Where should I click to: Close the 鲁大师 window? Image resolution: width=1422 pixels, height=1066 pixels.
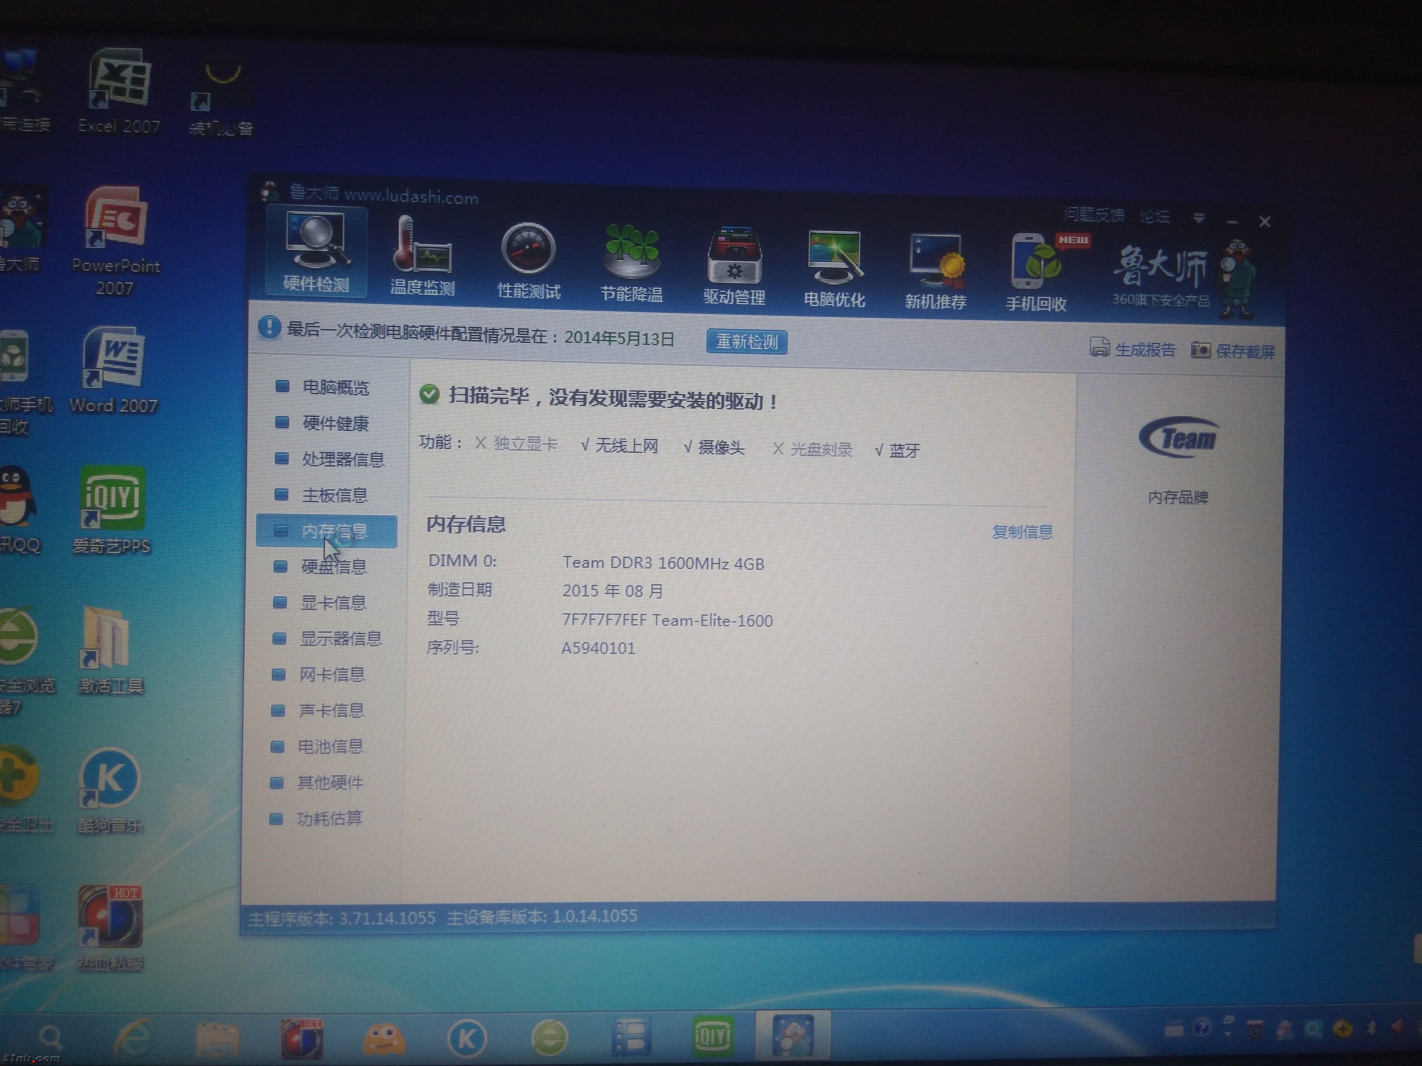1265,222
